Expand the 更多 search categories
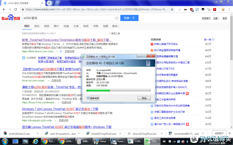Viewport: 233px width, 145px height. coord(115,26)
